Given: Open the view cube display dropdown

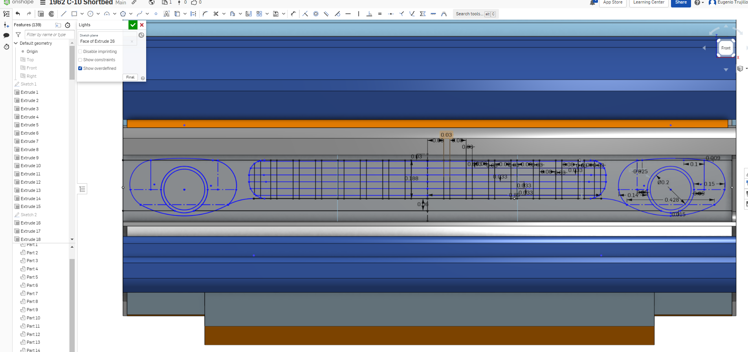Looking at the screenshot, I should tap(742, 69).
